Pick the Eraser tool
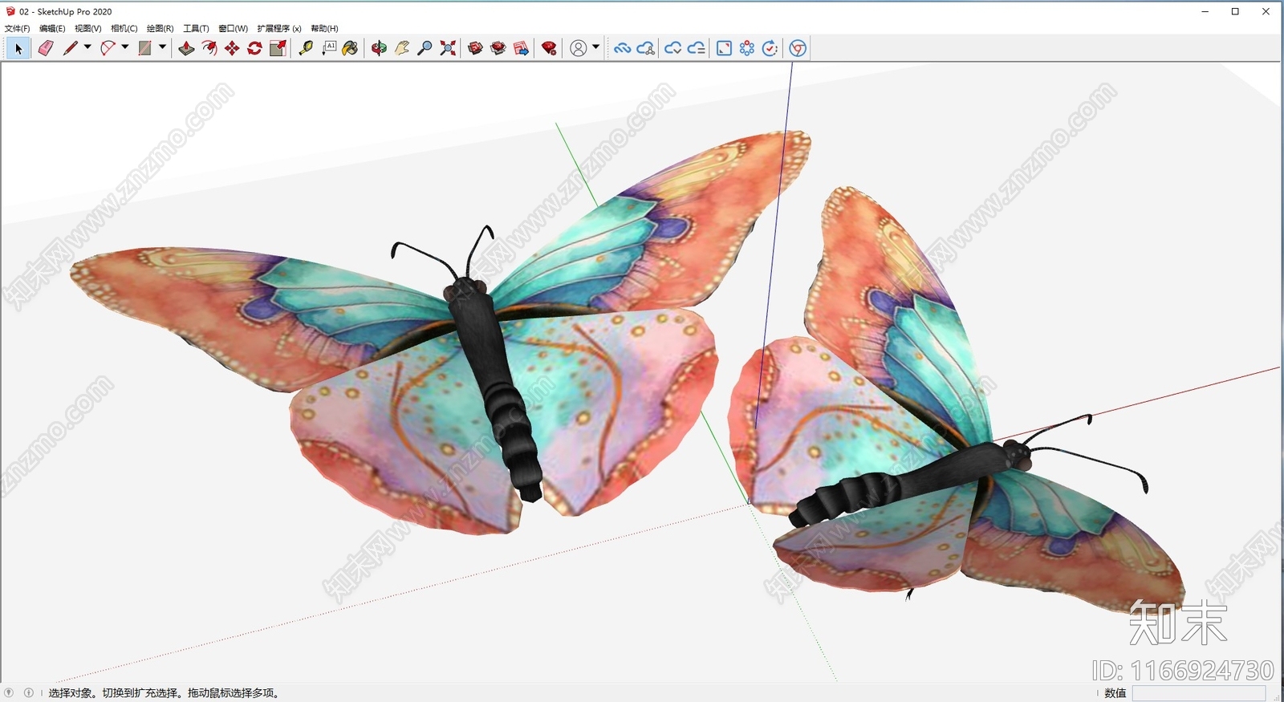The height and width of the screenshot is (702, 1284). [46, 48]
